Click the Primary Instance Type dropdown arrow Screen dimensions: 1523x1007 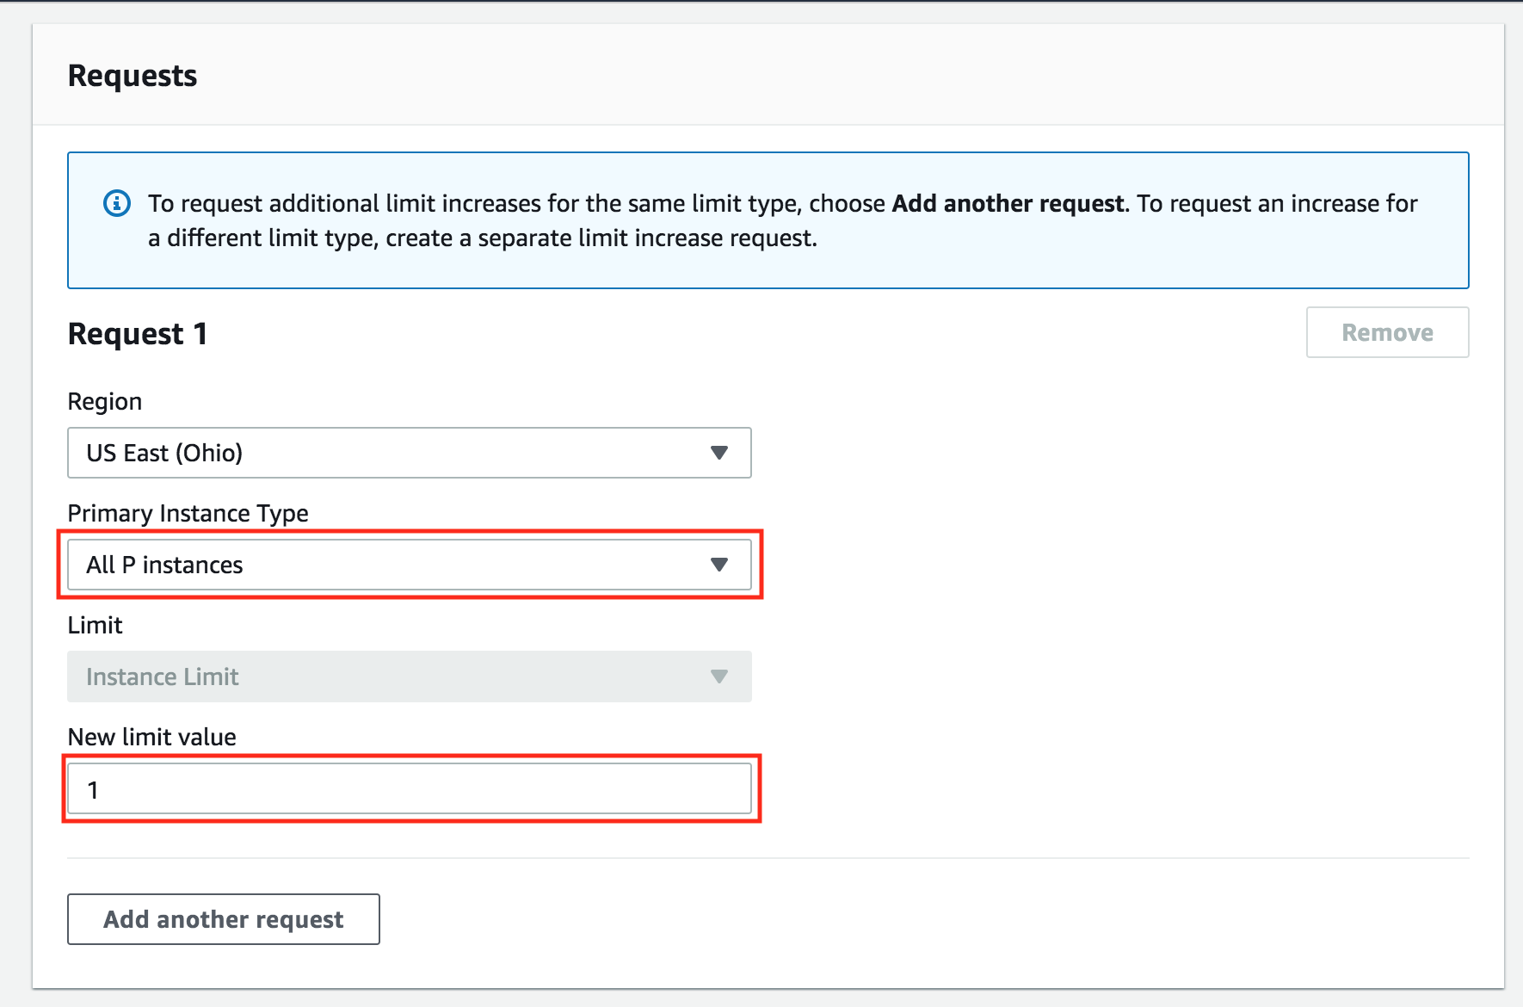coord(719,565)
